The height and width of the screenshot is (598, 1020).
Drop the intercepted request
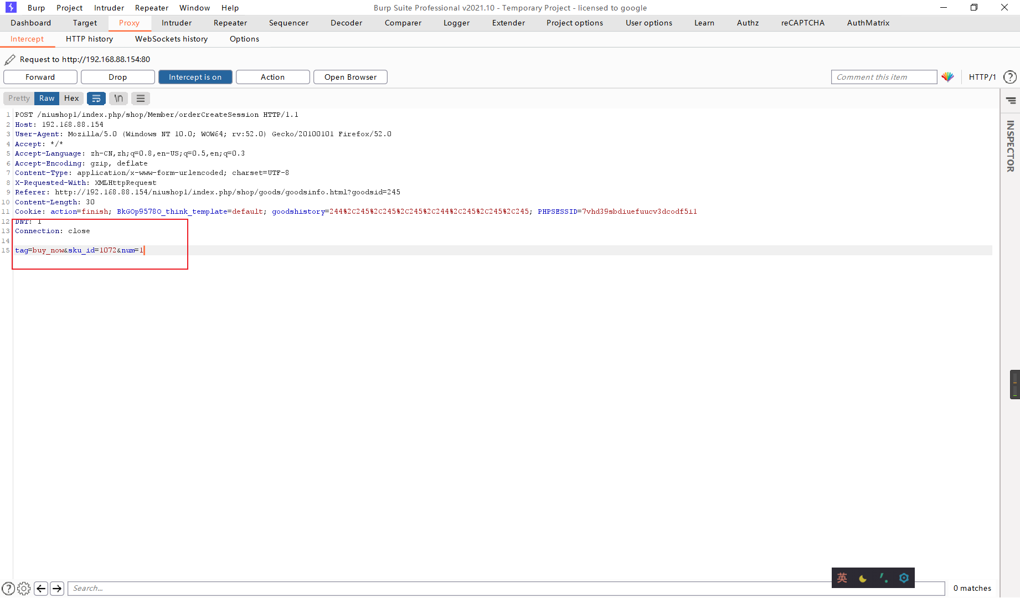point(118,77)
